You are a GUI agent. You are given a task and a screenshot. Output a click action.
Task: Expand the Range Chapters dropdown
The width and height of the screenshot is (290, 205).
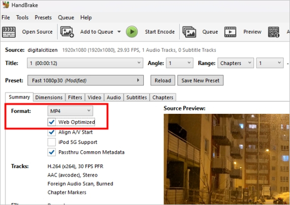236,63
